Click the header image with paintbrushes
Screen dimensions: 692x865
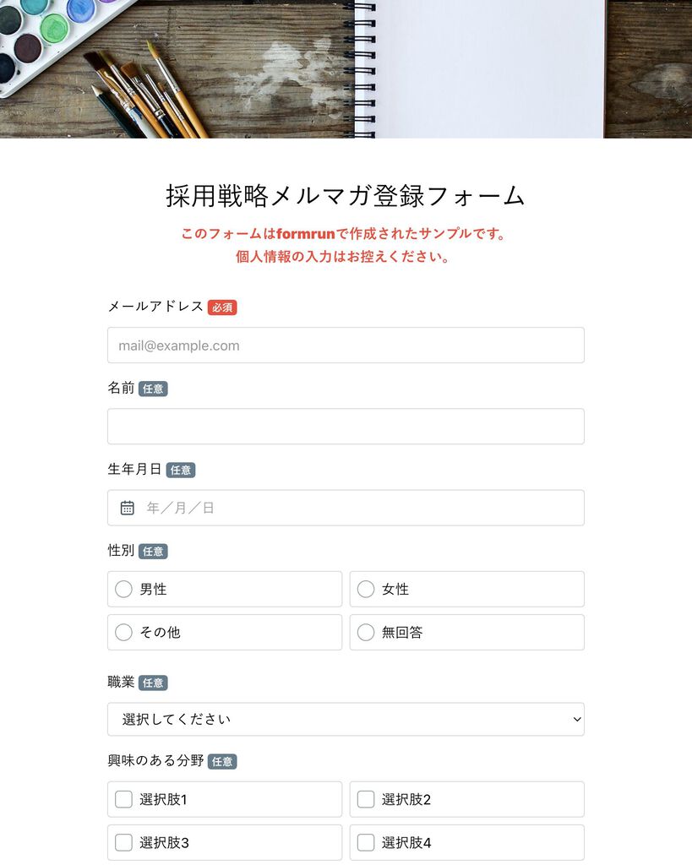[346, 69]
